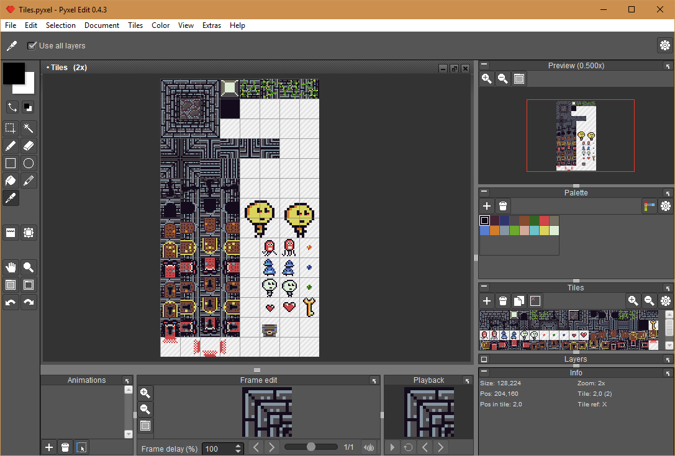Undock the Preview panel
Screen dimensions: 675x456
[668, 66]
